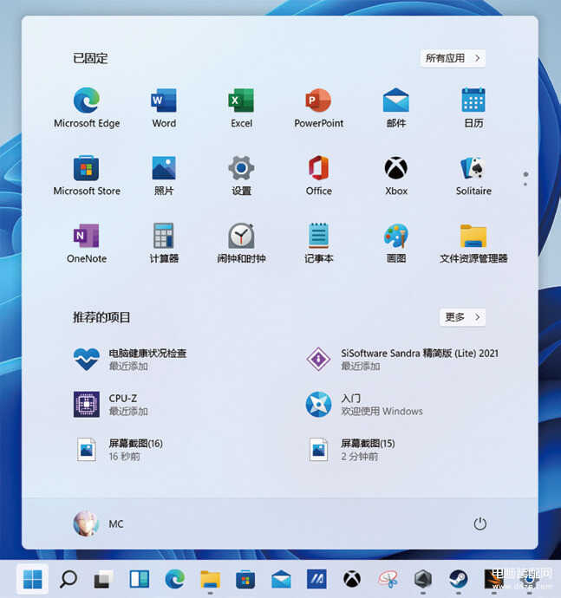The width and height of the screenshot is (561, 598).
Task: Open Microsoft Edge from pinned apps
Action: click(87, 107)
